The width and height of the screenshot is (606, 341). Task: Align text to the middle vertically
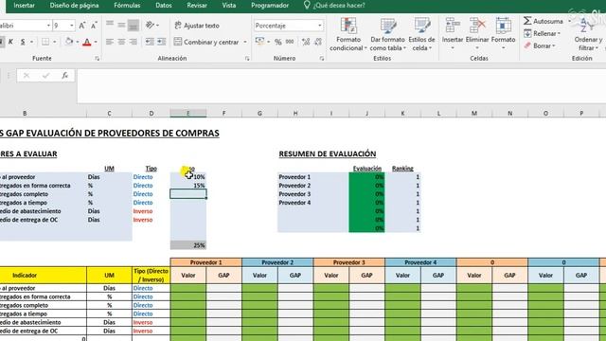pyautogui.click(x=121, y=26)
